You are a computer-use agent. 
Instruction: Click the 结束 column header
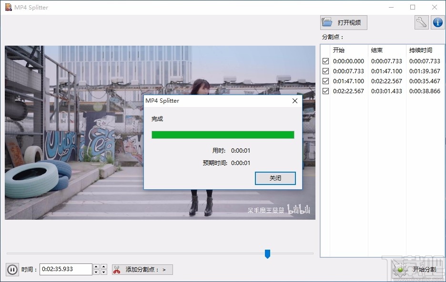376,50
